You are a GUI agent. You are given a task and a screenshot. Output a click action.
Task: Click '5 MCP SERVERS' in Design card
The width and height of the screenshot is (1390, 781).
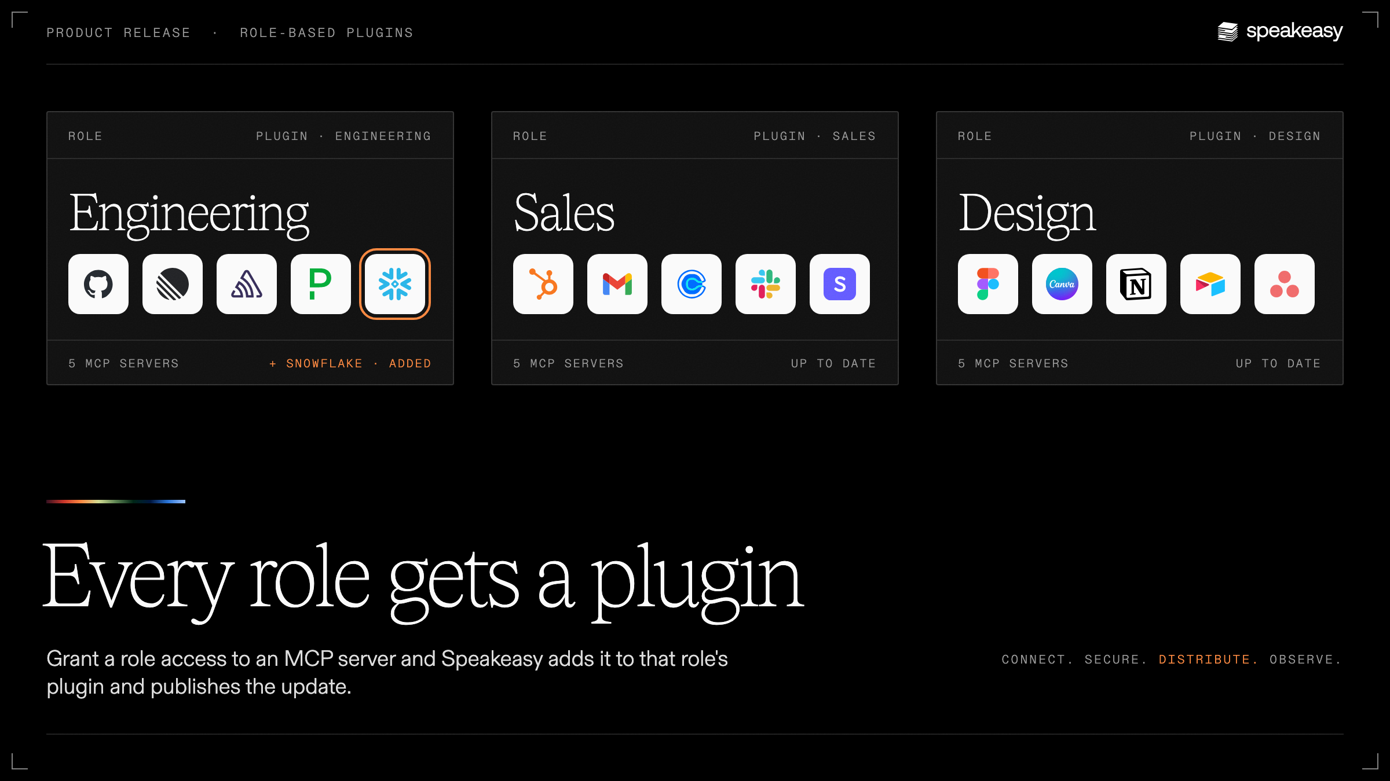click(1013, 363)
